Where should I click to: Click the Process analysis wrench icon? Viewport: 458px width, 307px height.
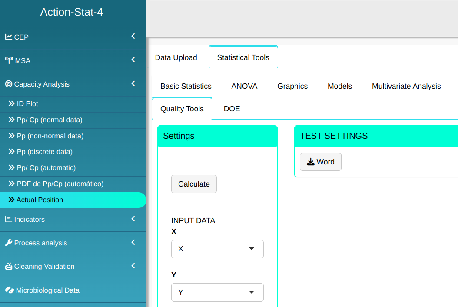pos(8,243)
